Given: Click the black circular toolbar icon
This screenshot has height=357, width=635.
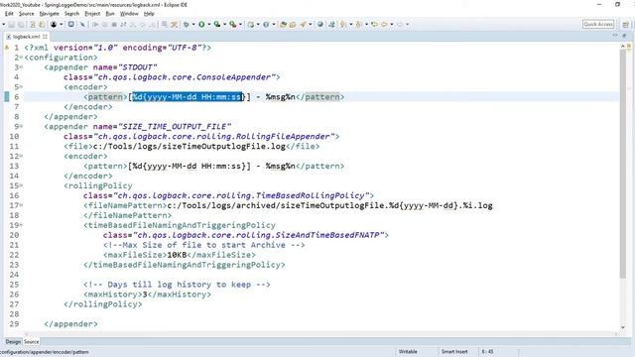Looking at the screenshot, I should pos(54,24).
